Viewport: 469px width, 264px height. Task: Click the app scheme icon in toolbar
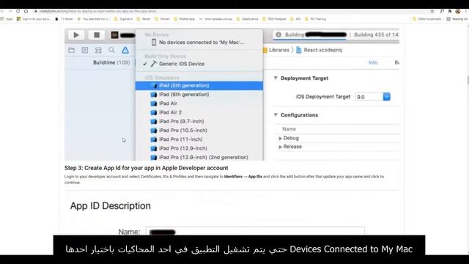[x=114, y=35]
